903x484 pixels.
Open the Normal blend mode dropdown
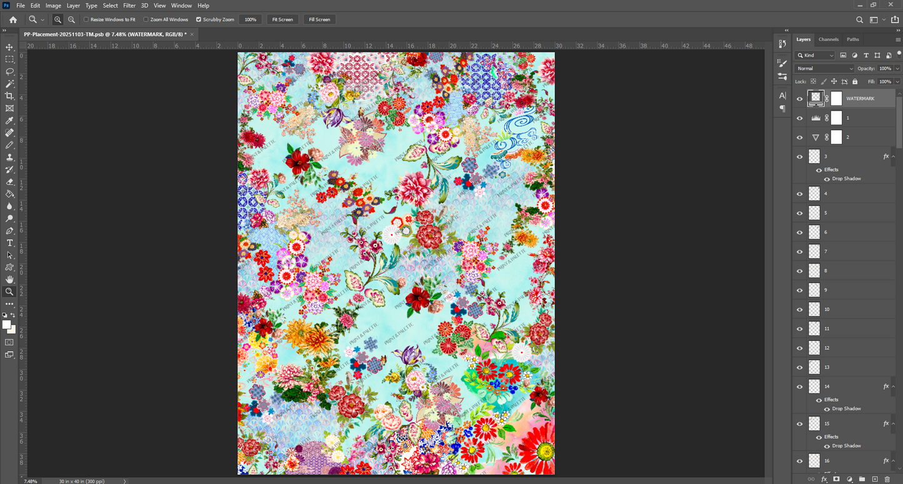point(824,68)
